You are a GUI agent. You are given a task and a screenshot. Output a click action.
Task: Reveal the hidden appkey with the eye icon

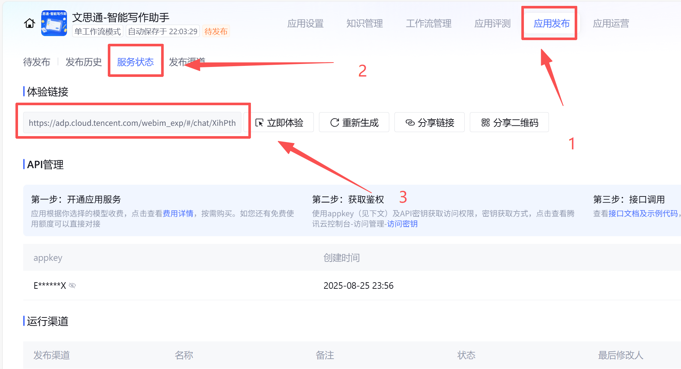tap(72, 285)
